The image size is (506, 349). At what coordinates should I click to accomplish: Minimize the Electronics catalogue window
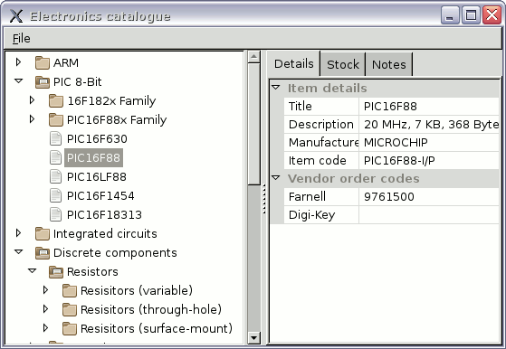point(450,15)
